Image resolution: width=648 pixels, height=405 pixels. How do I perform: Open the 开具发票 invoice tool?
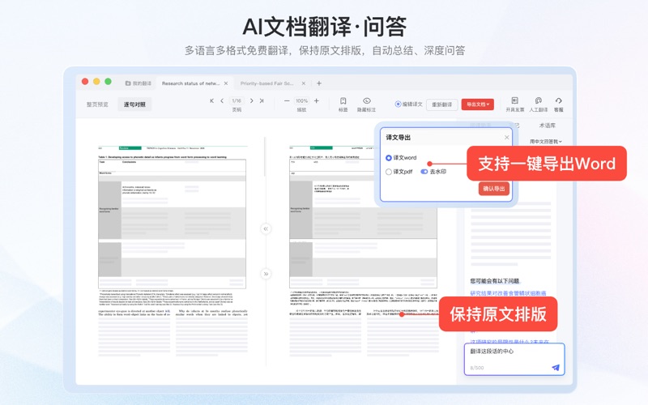coord(515,104)
